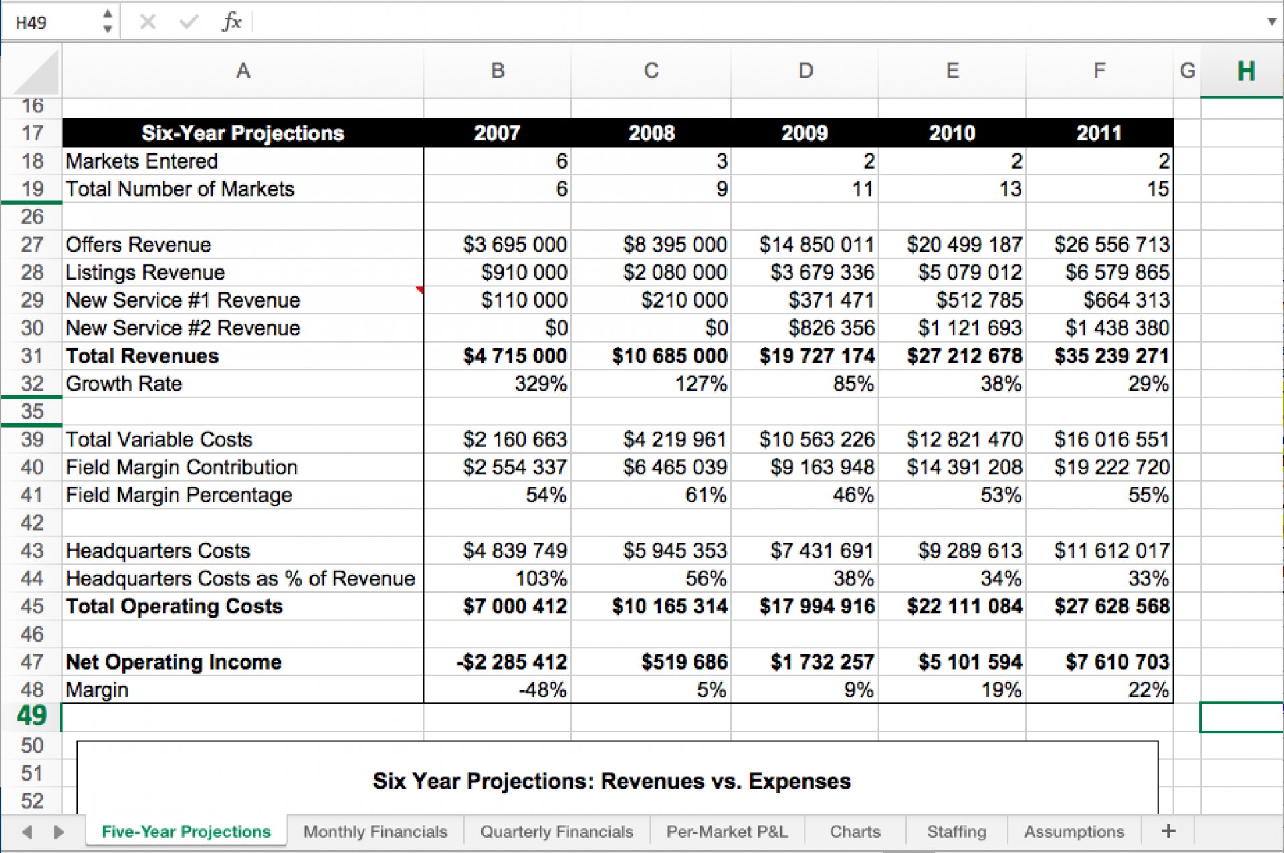Click the Six-Year Projections header cell
The image size is (1284, 853).
click(x=243, y=133)
